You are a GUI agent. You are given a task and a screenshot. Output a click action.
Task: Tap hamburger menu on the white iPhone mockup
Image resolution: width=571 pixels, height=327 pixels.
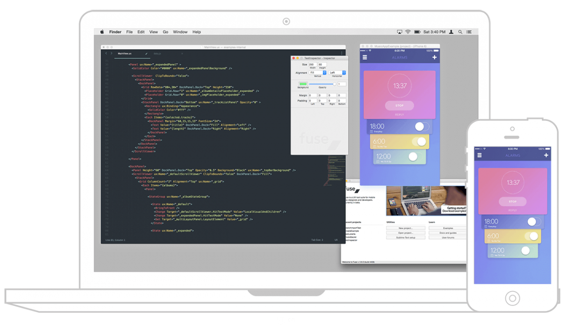(479, 155)
